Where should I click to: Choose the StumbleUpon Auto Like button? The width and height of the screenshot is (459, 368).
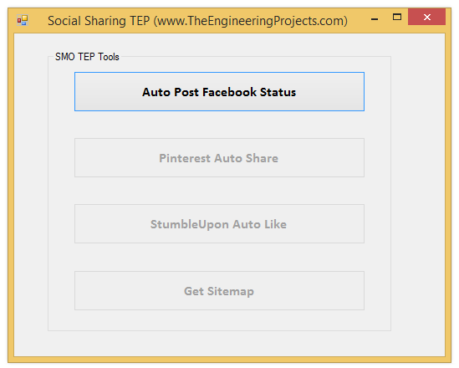click(219, 224)
